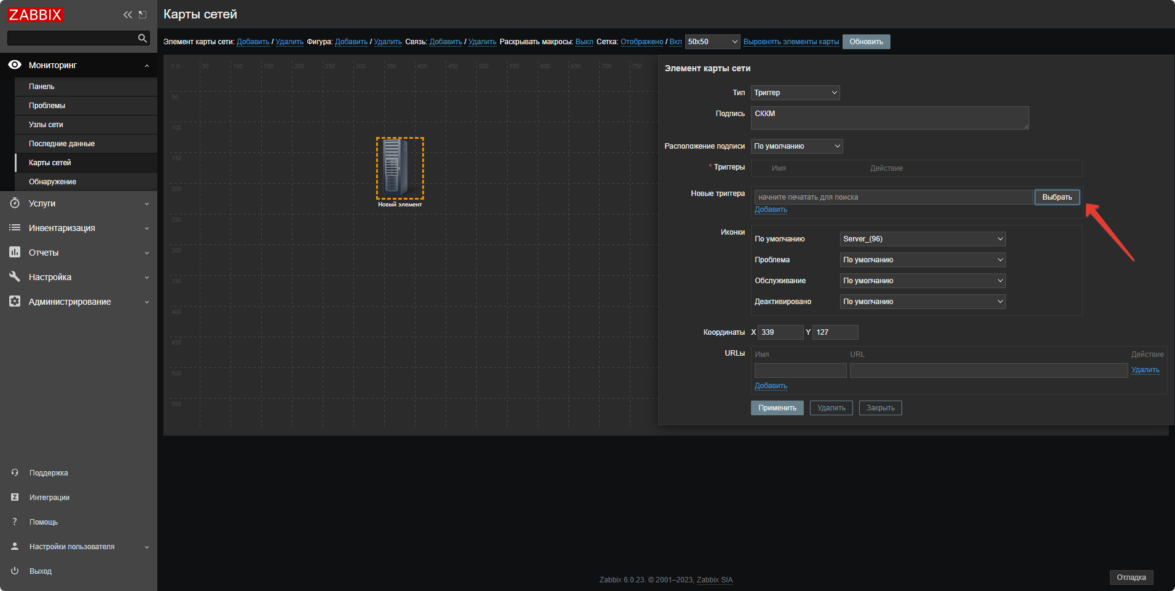Open the grid size 50x50 dropdown
This screenshot has height=591, width=1175.
pos(712,42)
